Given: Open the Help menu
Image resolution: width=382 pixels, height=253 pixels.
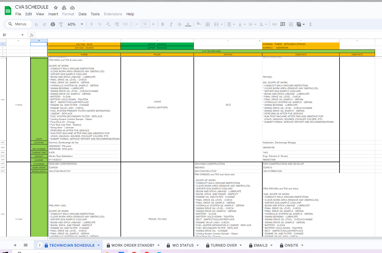Looking at the screenshot, I should (130, 14).
